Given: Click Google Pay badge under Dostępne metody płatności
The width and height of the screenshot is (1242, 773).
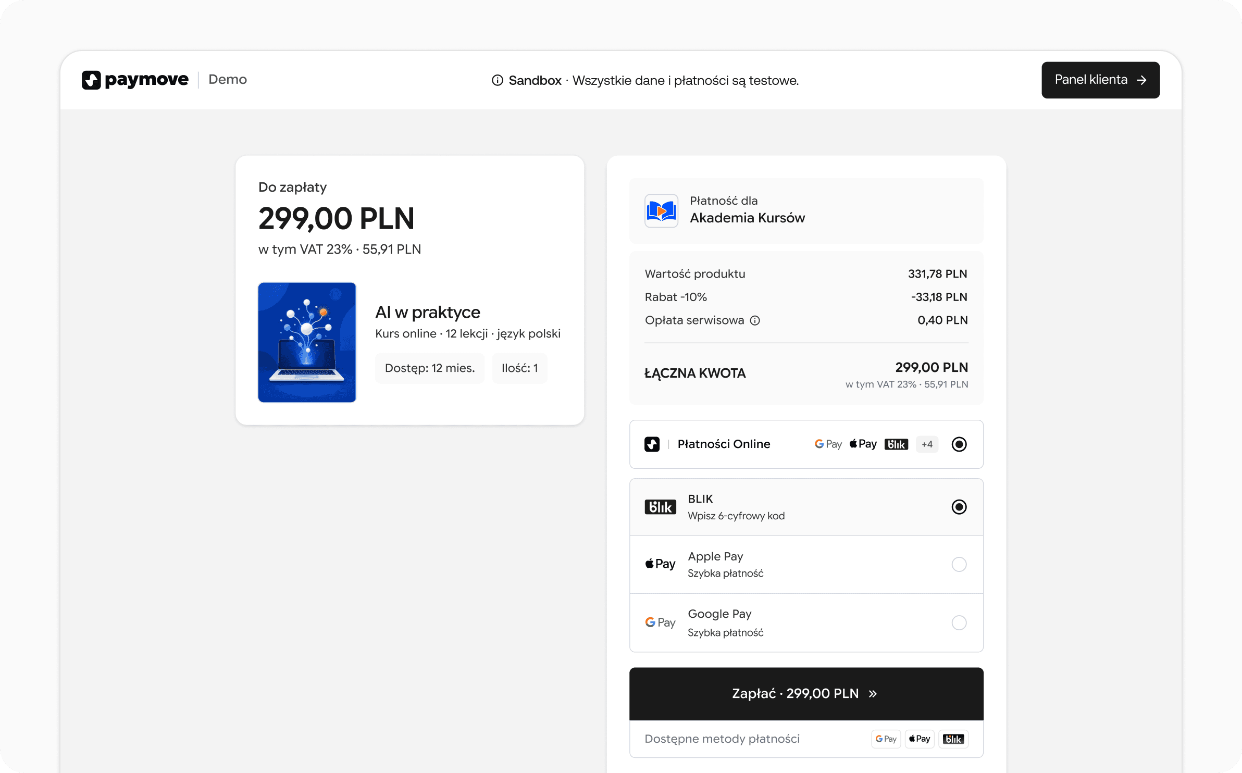Looking at the screenshot, I should (886, 739).
